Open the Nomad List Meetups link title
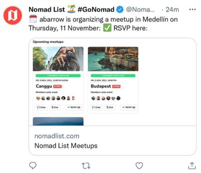Screen dimensions: 201x173 [x=66, y=146]
